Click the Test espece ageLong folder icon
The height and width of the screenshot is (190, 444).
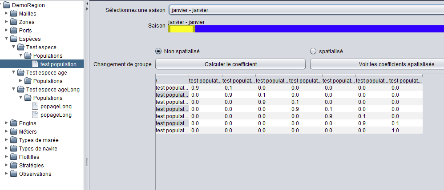(x=21, y=90)
